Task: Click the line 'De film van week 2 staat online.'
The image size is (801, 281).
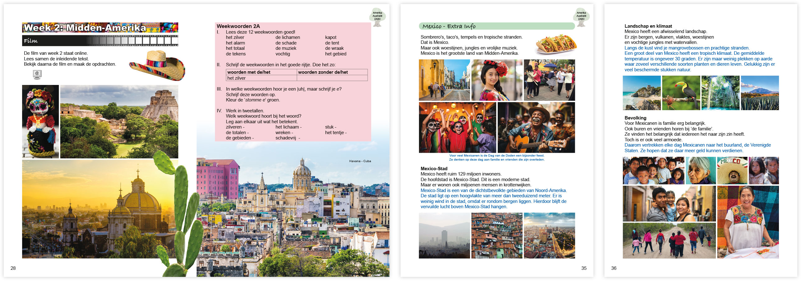Action: pyautogui.click(x=56, y=53)
